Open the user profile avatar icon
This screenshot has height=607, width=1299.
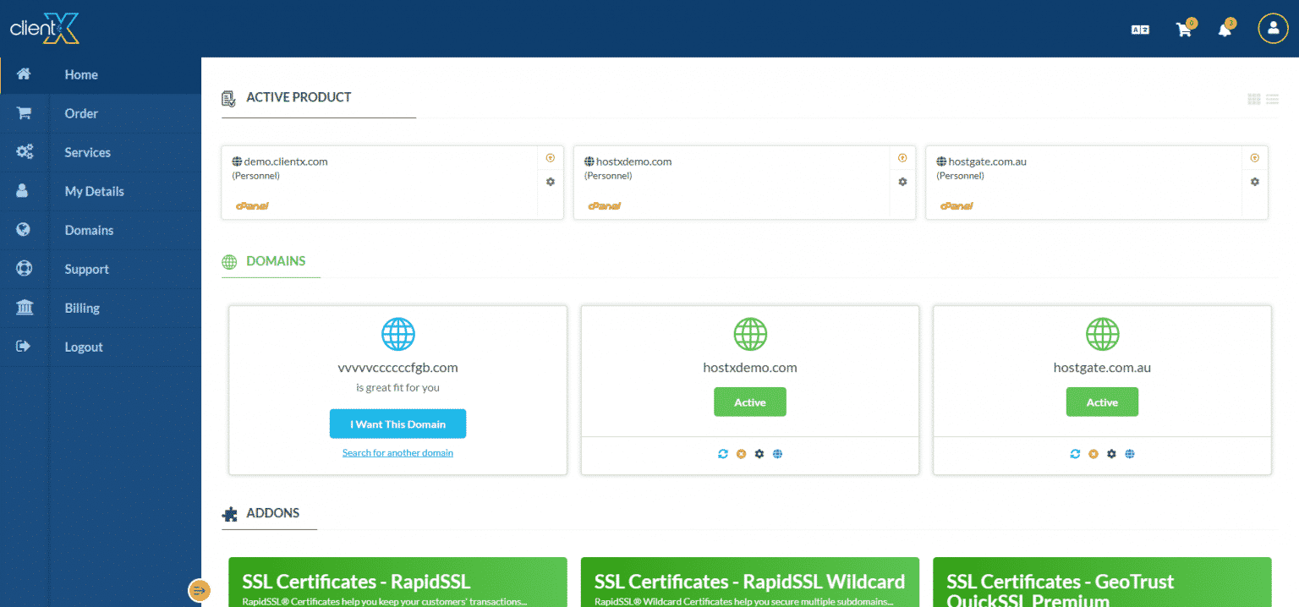point(1273,28)
